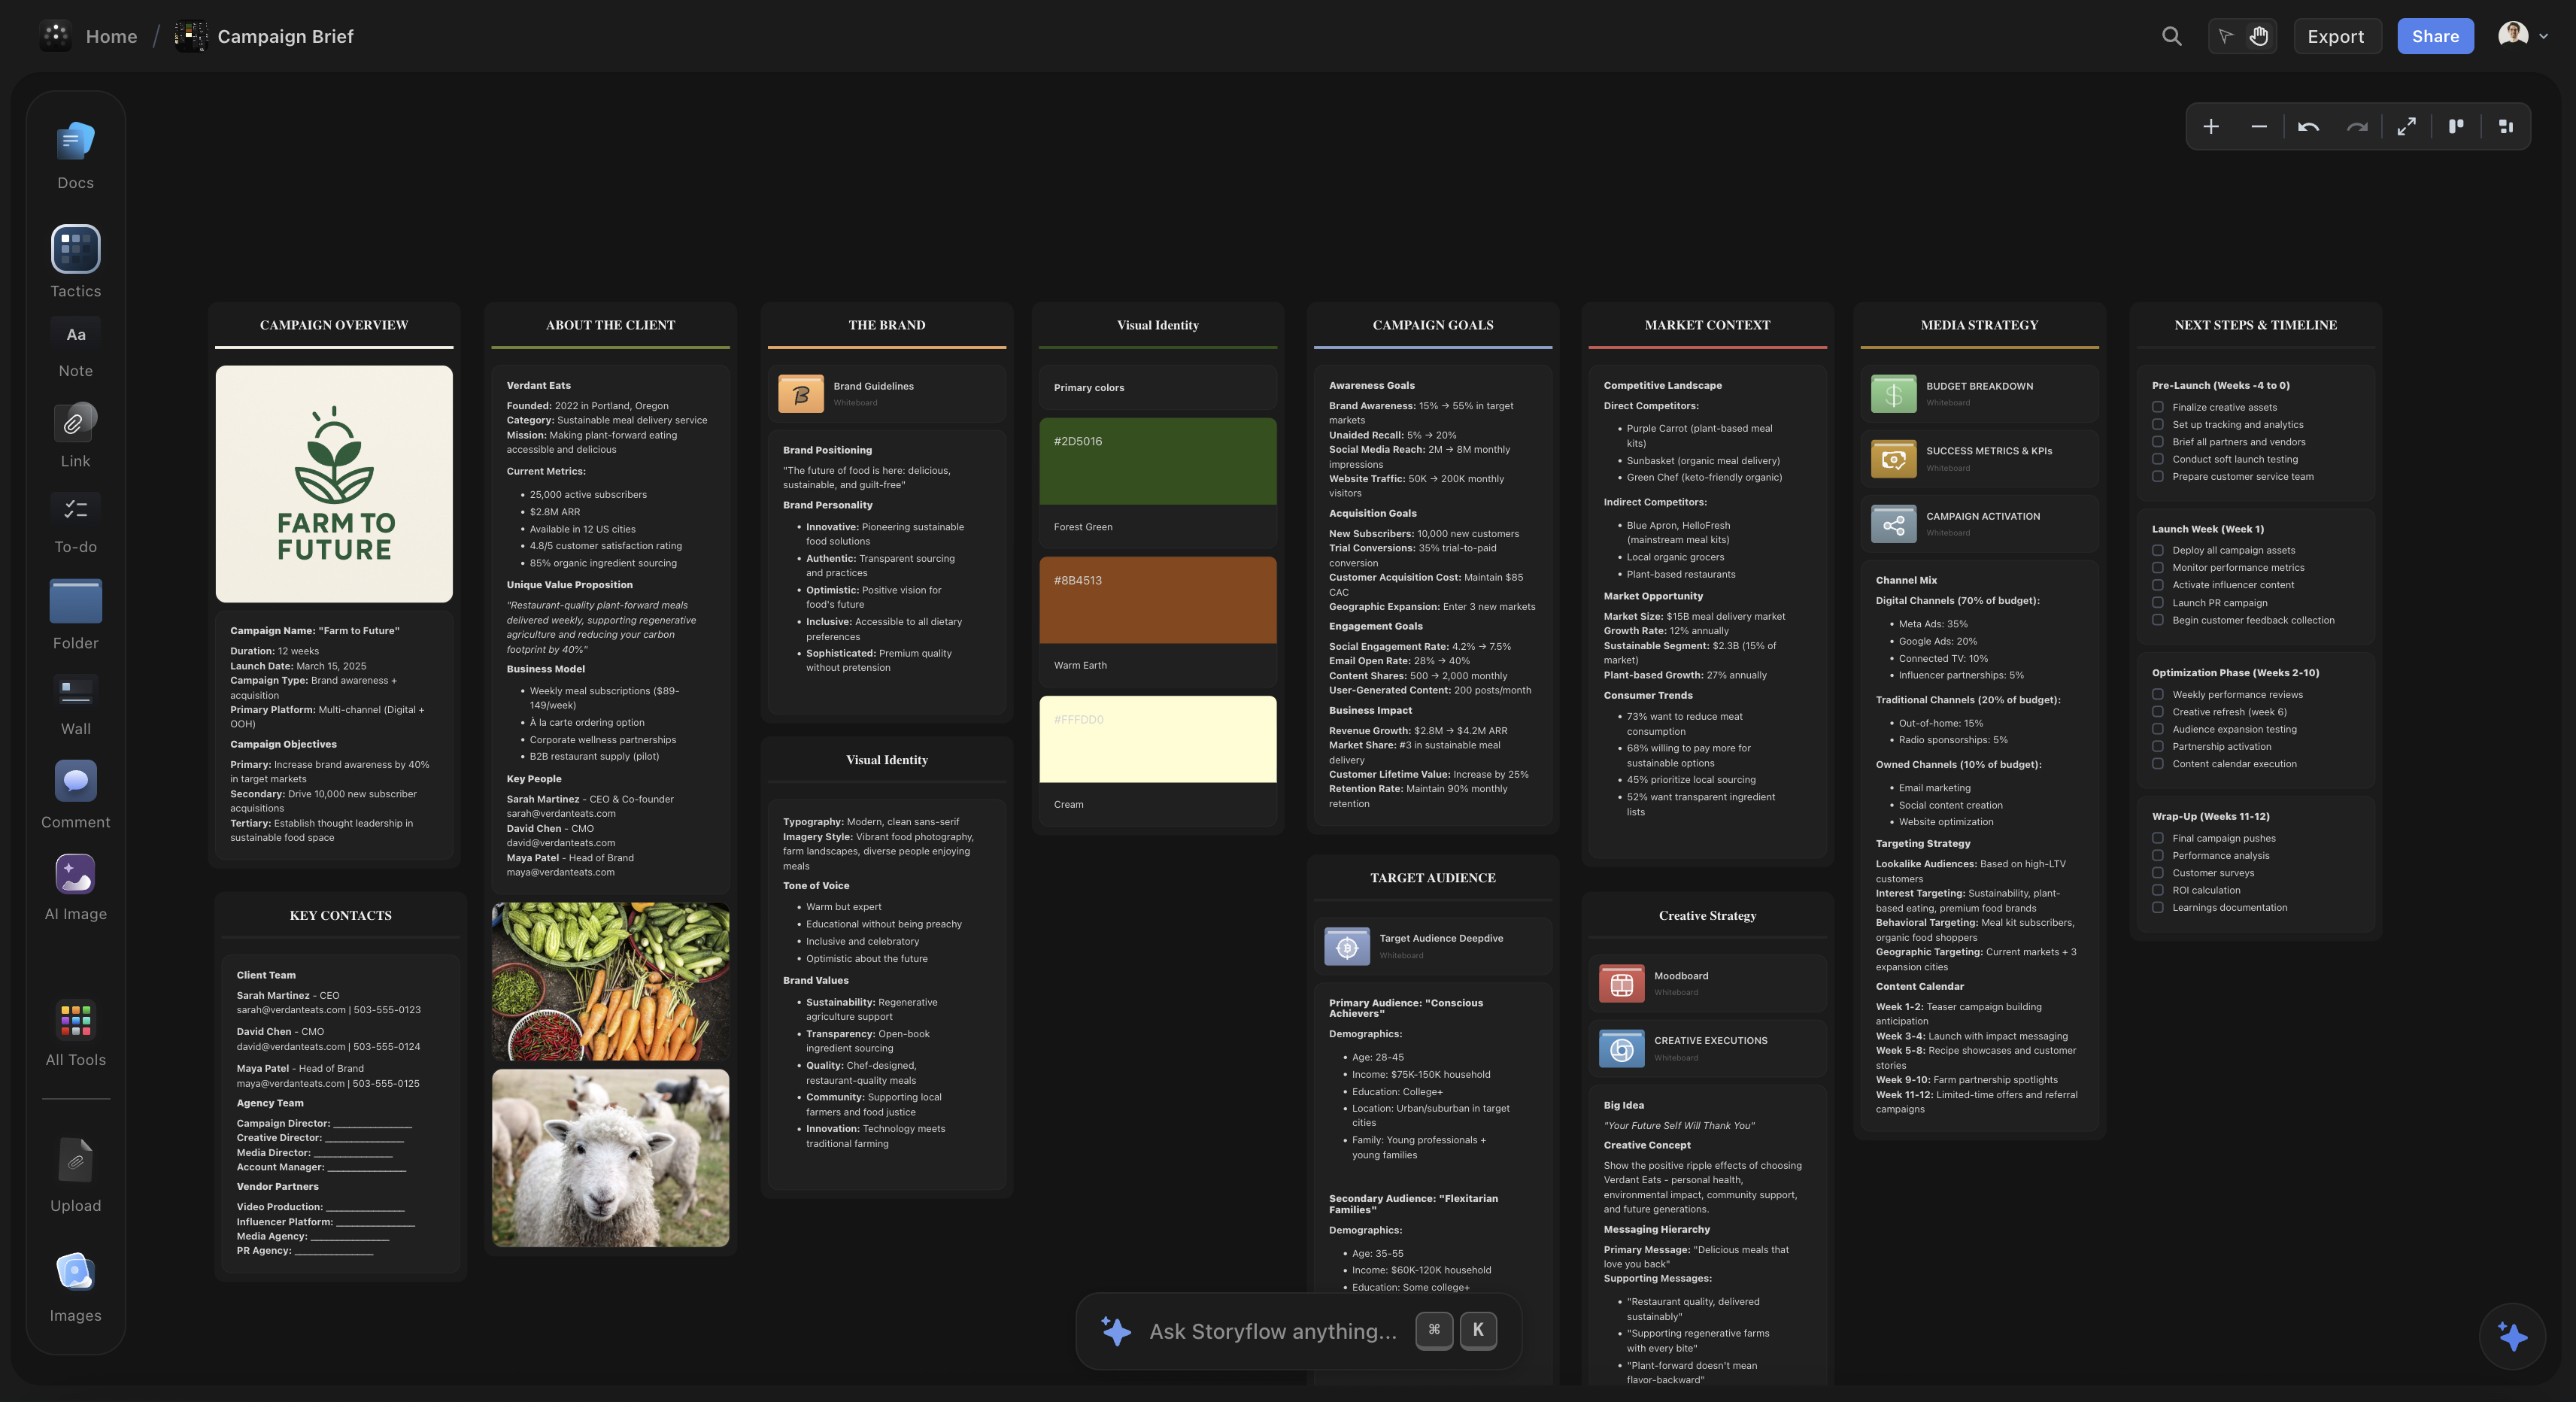Viewport: 2576px width, 1402px height.
Task: Go to Home breadcrumb
Action: [x=111, y=37]
